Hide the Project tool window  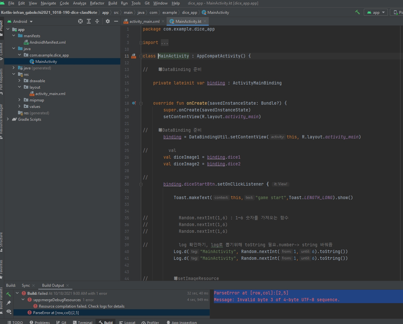tap(116, 21)
